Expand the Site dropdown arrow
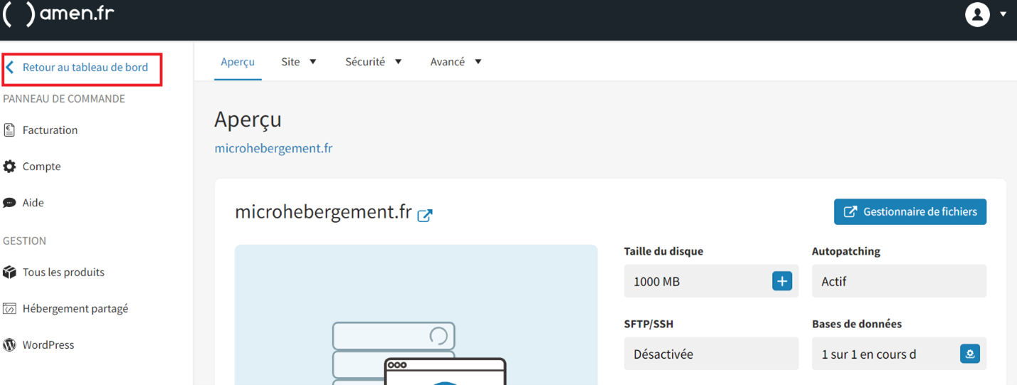 pyautogui.click(x=312, y=62)
